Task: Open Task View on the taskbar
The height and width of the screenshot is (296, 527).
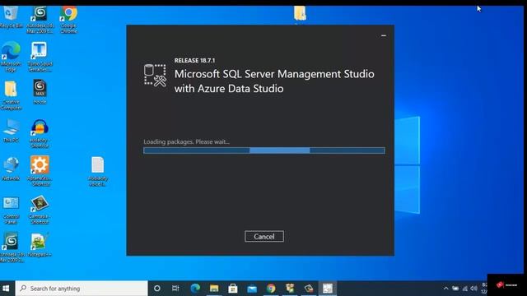Action: coord(175,289)
